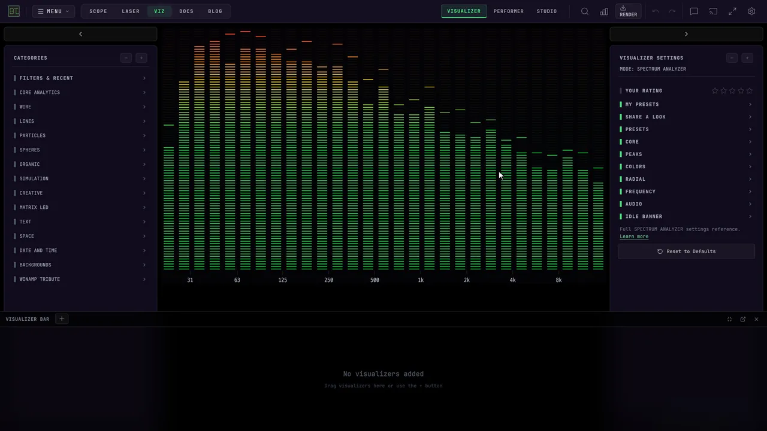Collapse all Visualizer Settings sections
767x431 pixels.
[x=732, y=58]
